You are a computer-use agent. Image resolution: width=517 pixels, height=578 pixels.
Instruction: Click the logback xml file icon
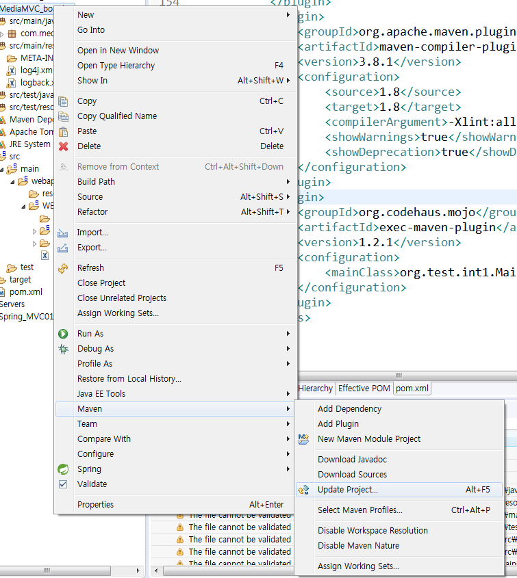[12, 83]
